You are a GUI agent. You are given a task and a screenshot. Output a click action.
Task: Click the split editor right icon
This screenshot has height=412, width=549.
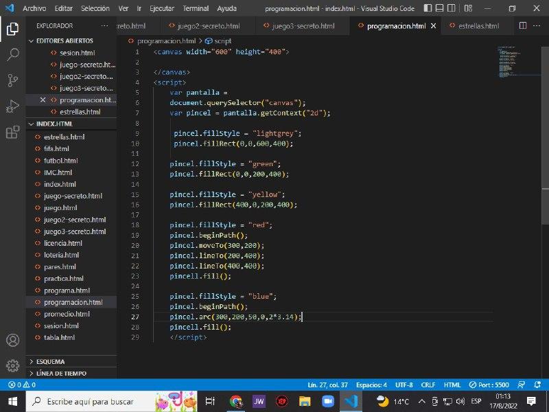(x=523, y=25)
